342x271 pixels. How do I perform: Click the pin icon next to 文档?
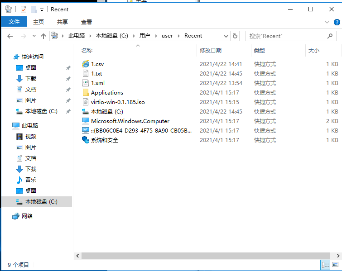click(68, 90)
